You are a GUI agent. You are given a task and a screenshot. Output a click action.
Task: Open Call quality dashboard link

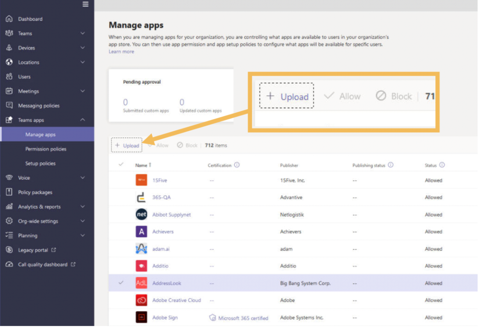[46, 265]
